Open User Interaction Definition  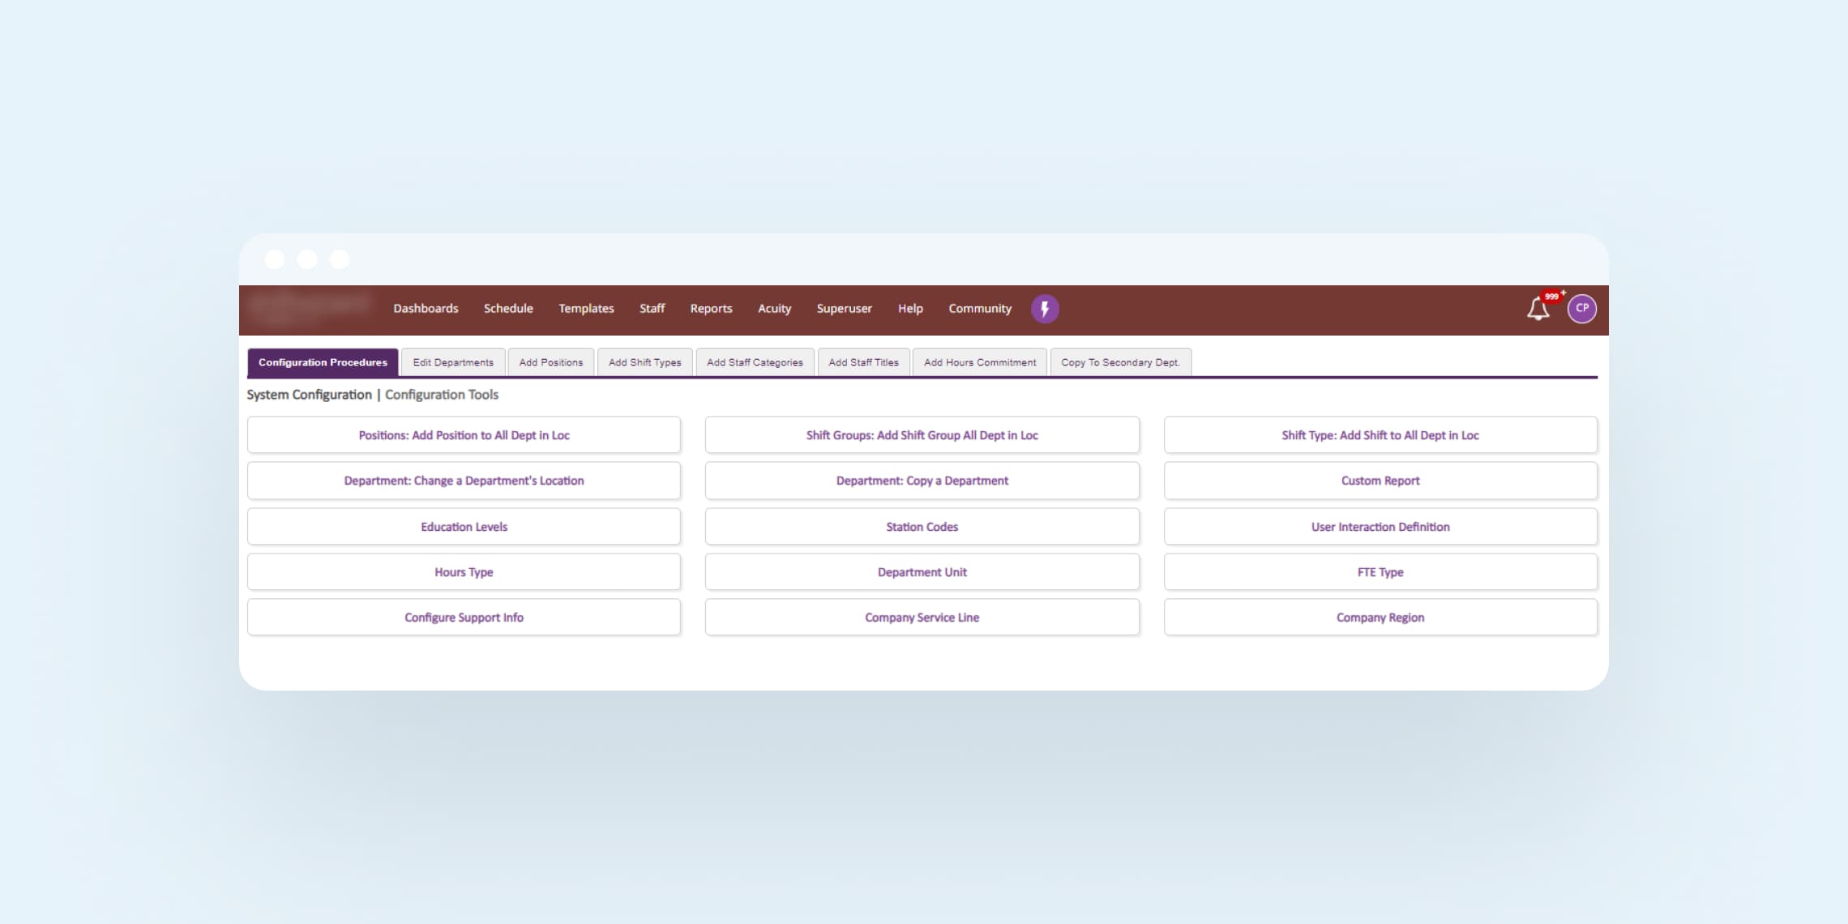click(1380, 527)
